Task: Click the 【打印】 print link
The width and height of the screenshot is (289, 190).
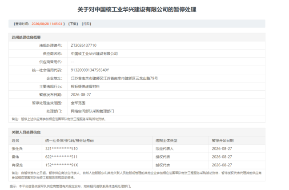Action: (x=86, y=24)
